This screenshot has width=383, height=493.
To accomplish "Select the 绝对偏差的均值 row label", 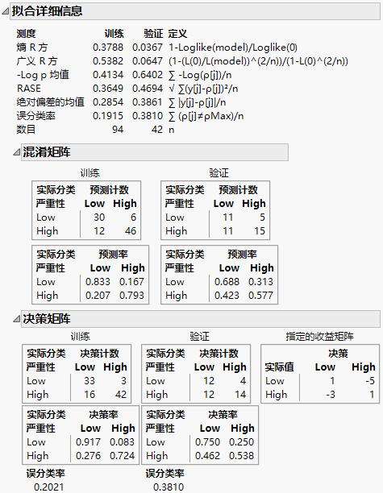I will tap(50, 102).
